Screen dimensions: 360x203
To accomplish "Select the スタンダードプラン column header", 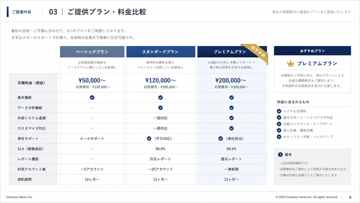I will tap(160, 52).
